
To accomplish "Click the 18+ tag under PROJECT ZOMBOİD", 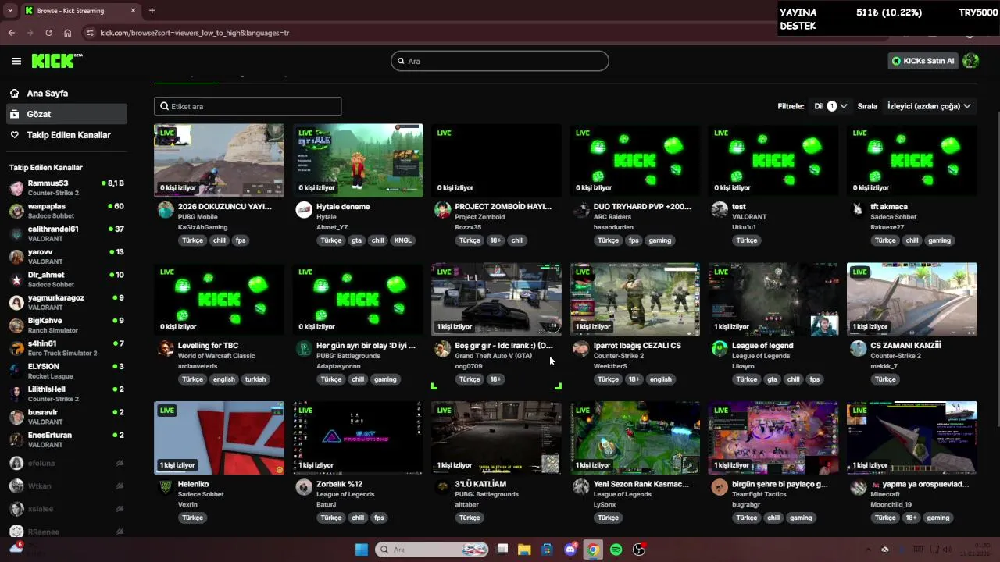I will 495,240.
